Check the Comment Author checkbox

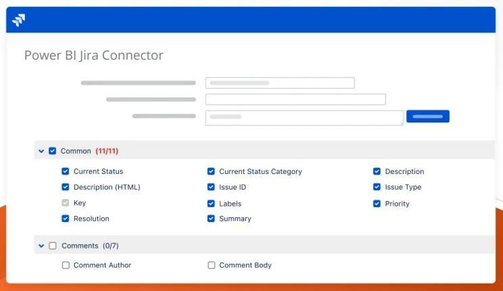click(x=66, y=265)
